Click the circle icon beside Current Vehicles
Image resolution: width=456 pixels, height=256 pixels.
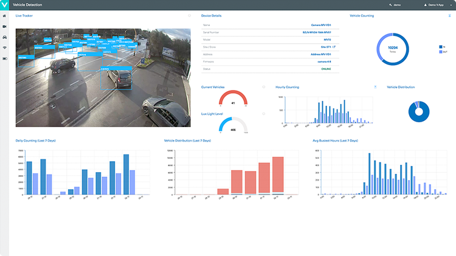pos(264,87)
